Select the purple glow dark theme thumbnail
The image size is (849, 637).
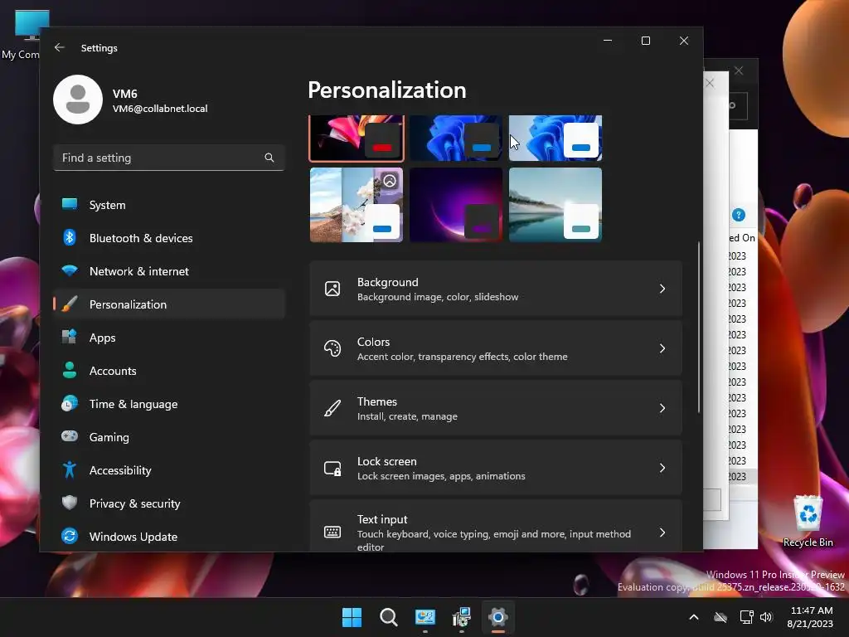pyautogui.click(x=456, y=205)
